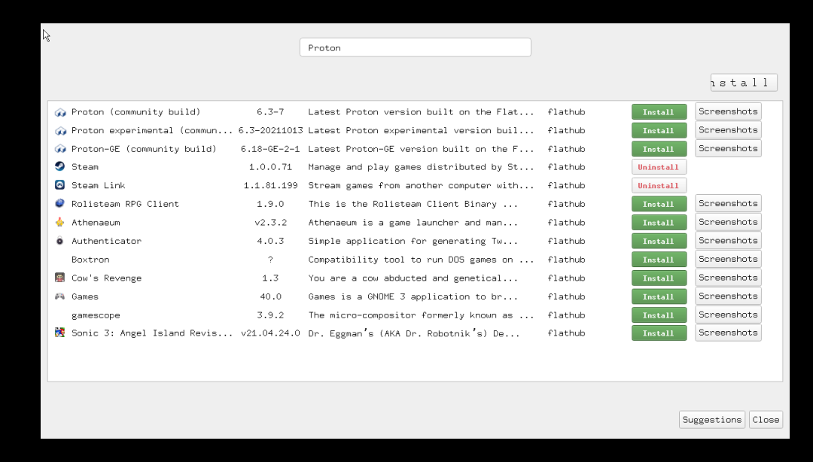Install Athenaeum
The height and width of the screenshot is (462, 813).
pyautogui.click(x=659, y=223)
